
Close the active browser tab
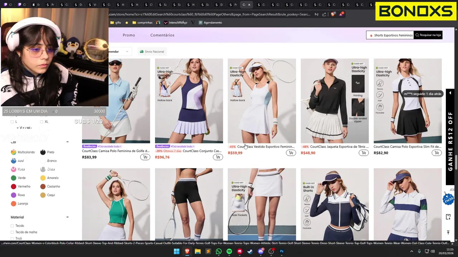pyautogui.click(x=249, y=5)
